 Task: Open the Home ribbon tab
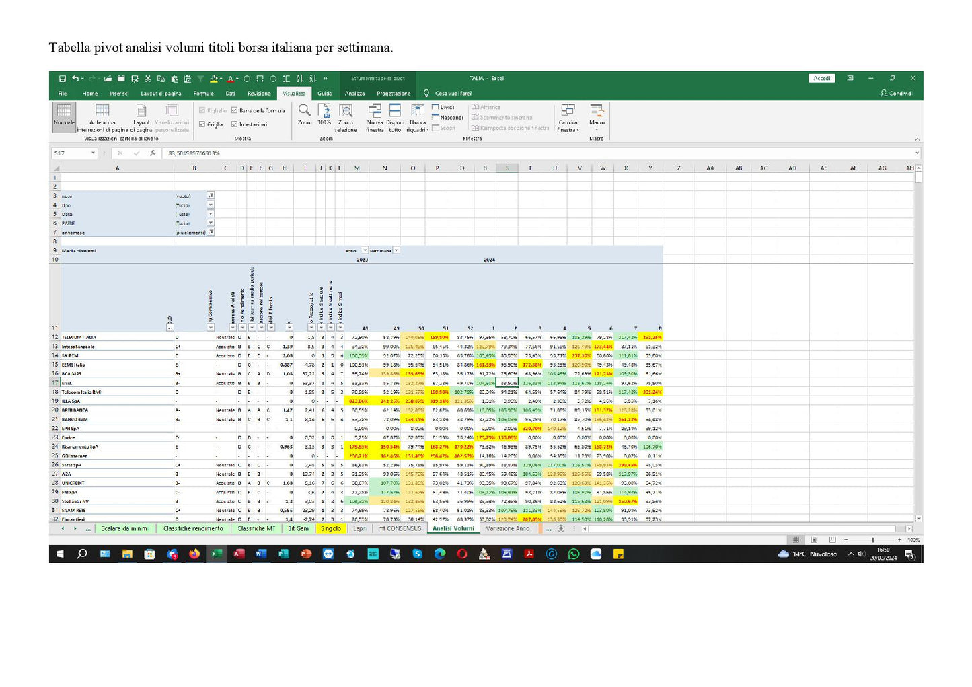coord(90,94)
